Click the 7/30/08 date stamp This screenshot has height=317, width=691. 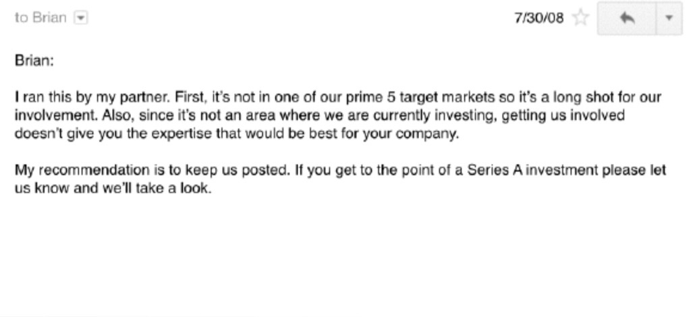click(538, 18)
